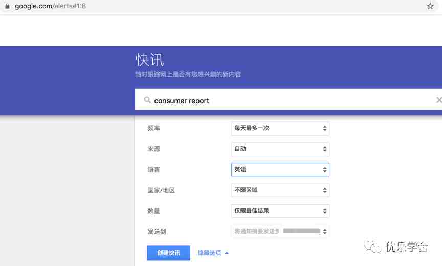
Task: Open the 数量 dropdown showing 仅限最佳结果
Action: (280, 210)
